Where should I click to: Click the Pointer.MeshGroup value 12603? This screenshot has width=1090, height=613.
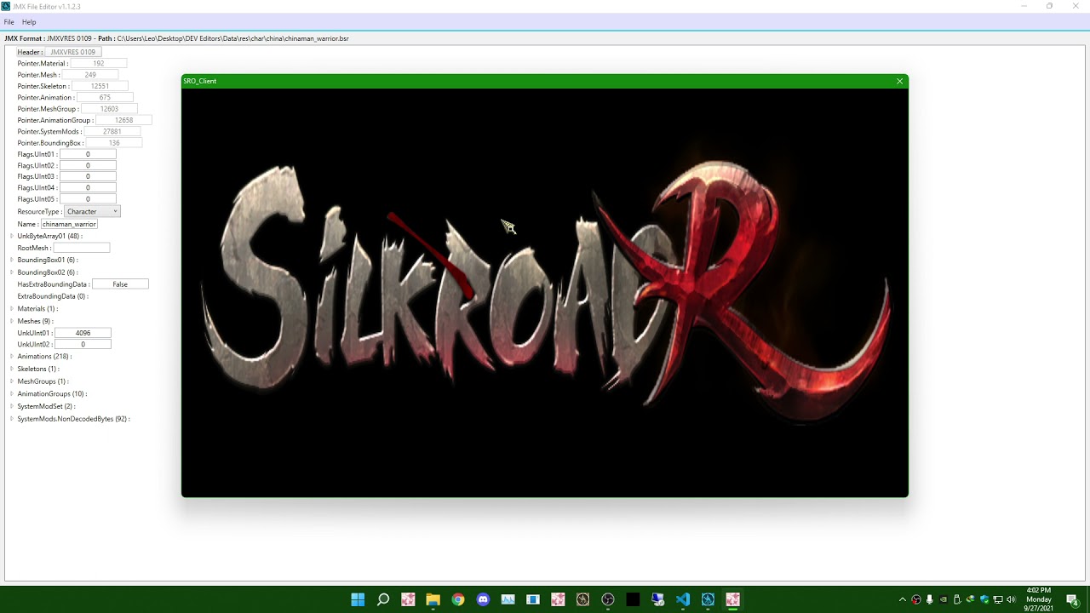pos(109,109)
